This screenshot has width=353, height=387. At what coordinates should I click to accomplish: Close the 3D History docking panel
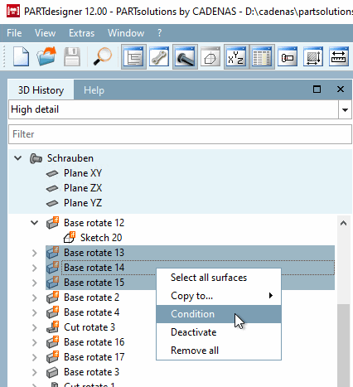(x=341, y=89)
